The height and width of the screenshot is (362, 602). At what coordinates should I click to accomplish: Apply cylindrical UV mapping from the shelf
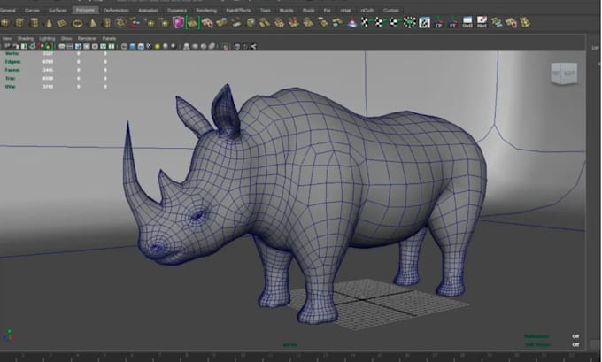click(379, 23)
